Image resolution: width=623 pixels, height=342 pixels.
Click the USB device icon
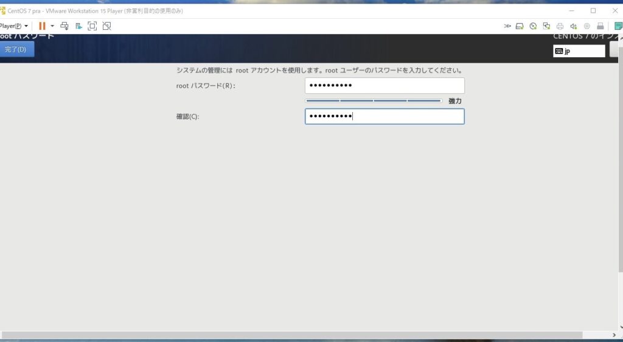click(600, 26)
